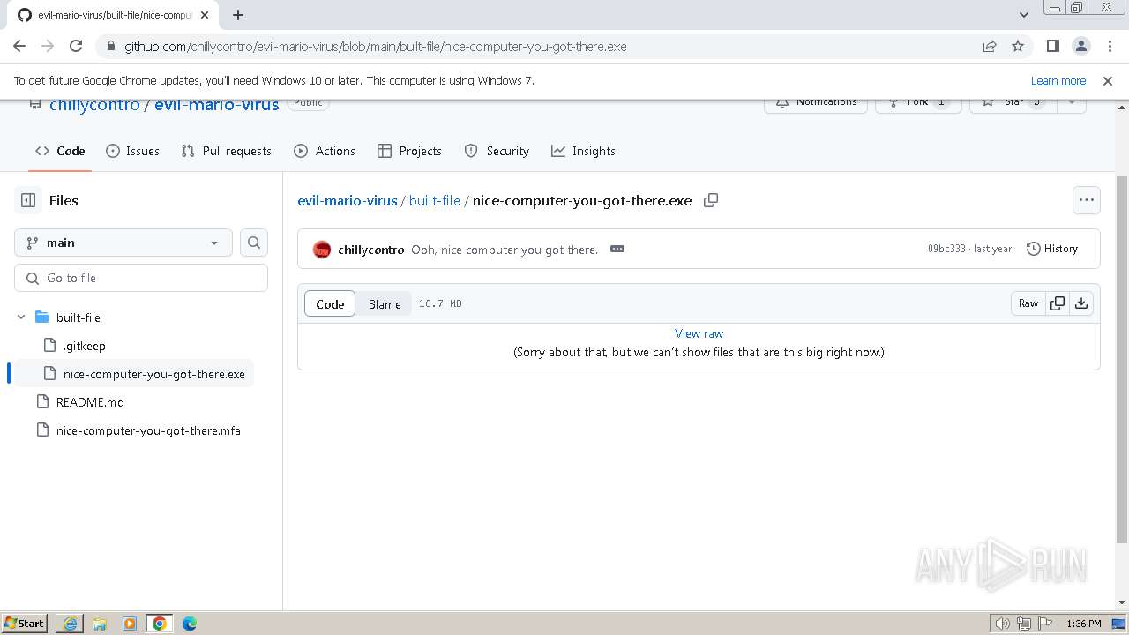Click evil-mario-virus breadcrumb link
The height and width of the screenshot is (635, 1129).
coord(348,200)
